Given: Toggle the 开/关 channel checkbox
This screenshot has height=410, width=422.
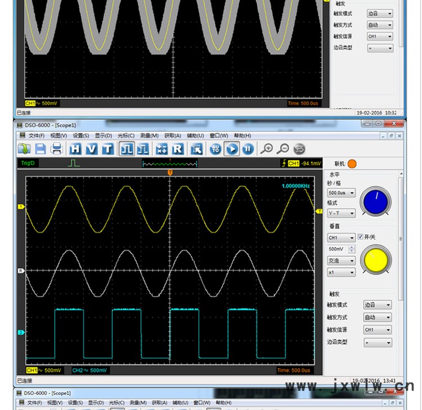Looking at the screenshot, I should (361, 238).
